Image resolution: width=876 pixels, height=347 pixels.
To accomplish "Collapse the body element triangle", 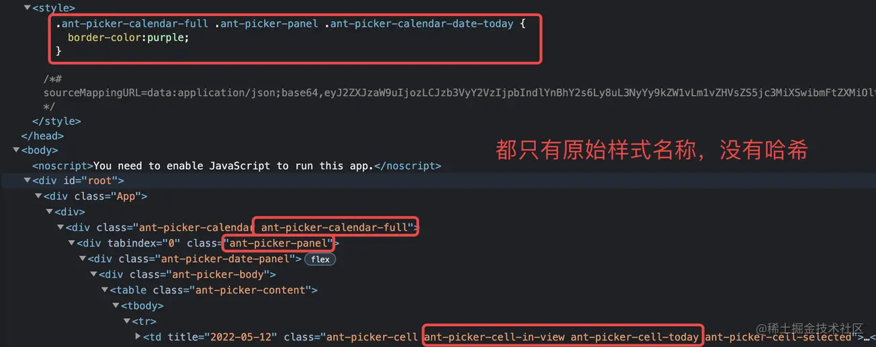I will pos(17,150).
